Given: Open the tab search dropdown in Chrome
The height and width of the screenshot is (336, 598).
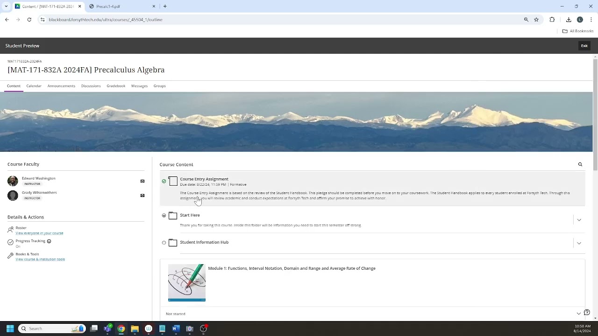Looking at the screenshot, I should pyautogui.click(x=6, y=6).
